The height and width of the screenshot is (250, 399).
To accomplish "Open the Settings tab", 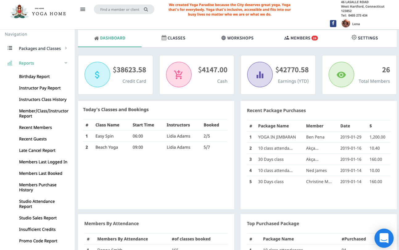I will tap(364, 38).
